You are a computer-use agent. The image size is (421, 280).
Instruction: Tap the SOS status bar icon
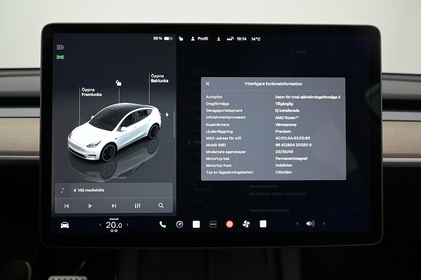230,39
